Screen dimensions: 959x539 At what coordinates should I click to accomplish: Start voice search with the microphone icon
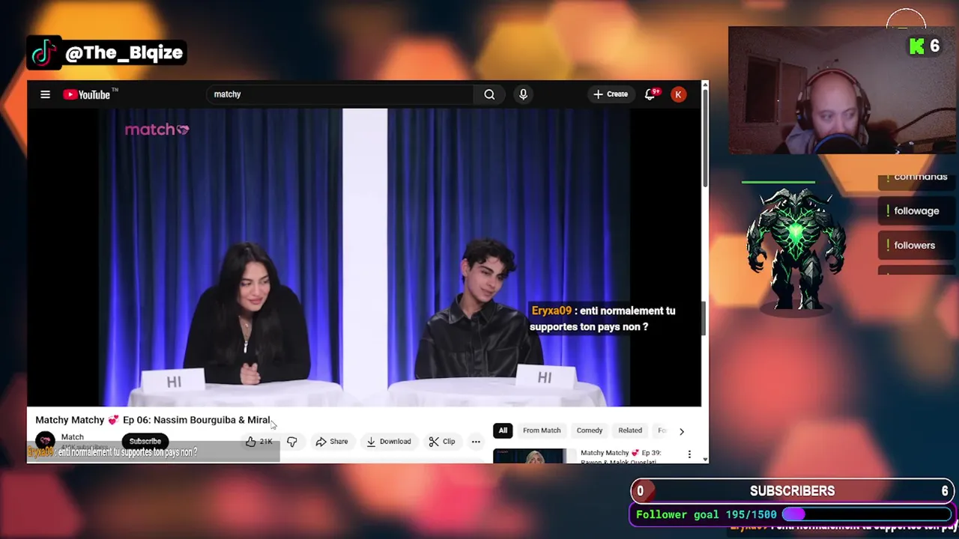(x=523, y=94)
